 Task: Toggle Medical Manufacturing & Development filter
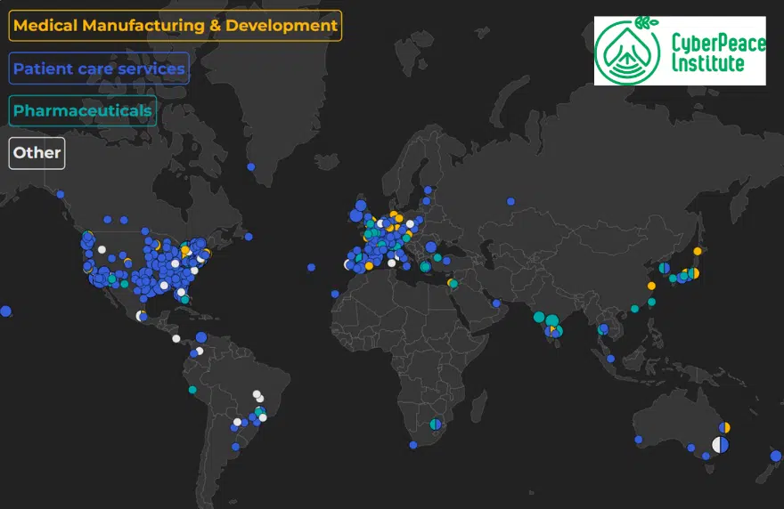[x=175, y=26]
